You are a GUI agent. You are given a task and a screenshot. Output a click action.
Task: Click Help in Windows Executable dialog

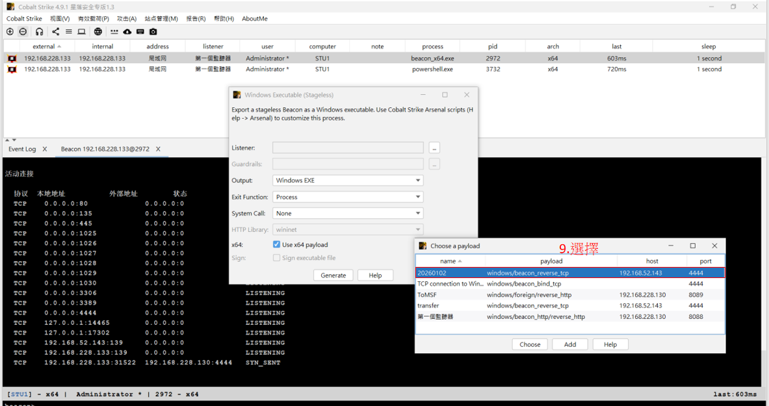tap(375, 275)
